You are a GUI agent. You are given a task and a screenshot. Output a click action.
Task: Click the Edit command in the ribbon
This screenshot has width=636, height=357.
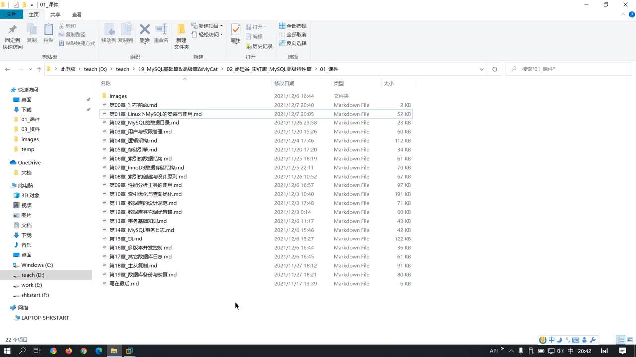[254, 36]
